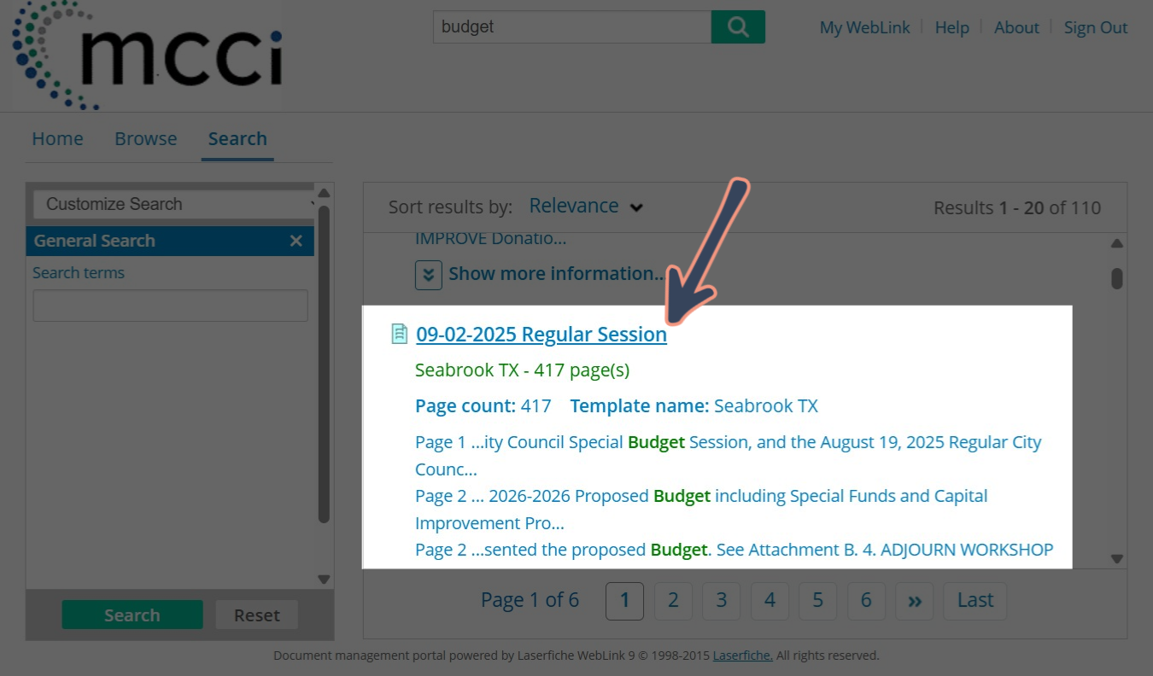Open the 09-02-2025 Regular Session link
Image resolution: width=1153 pixels, height=676 pixels.
point(541,335)
